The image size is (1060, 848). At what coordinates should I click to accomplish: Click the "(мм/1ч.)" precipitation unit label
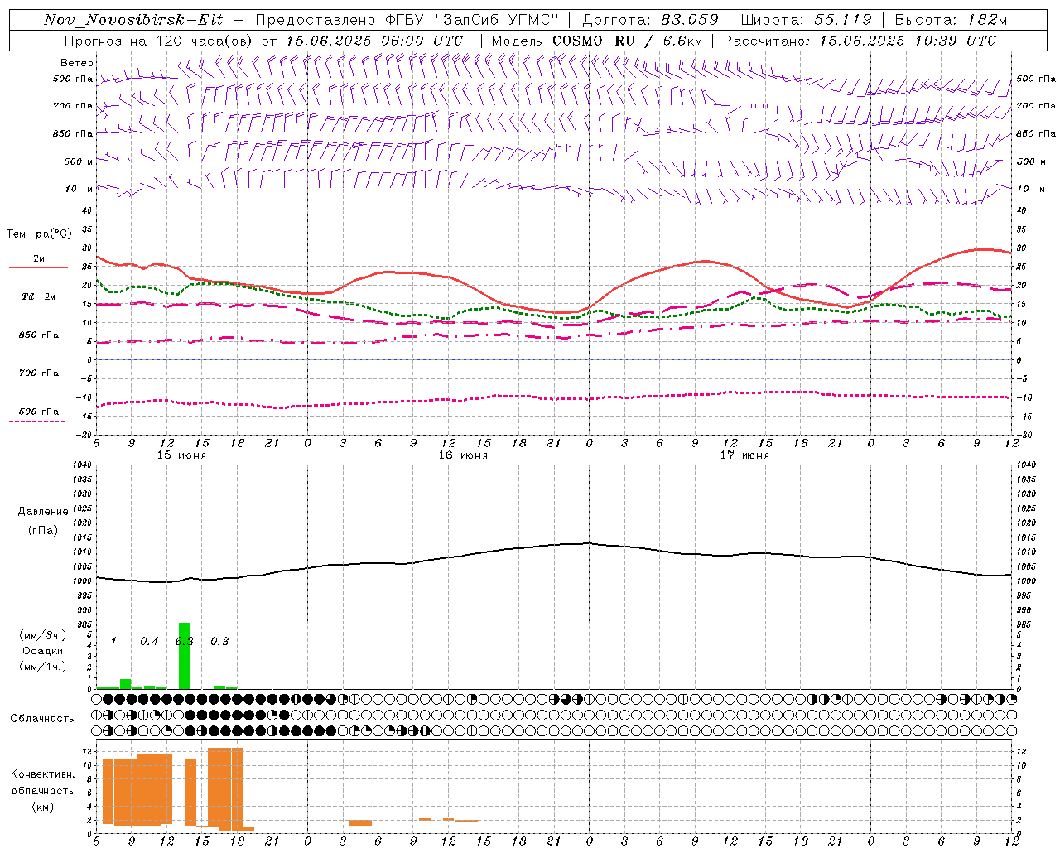pyautogui.click(x=42, y=667)
